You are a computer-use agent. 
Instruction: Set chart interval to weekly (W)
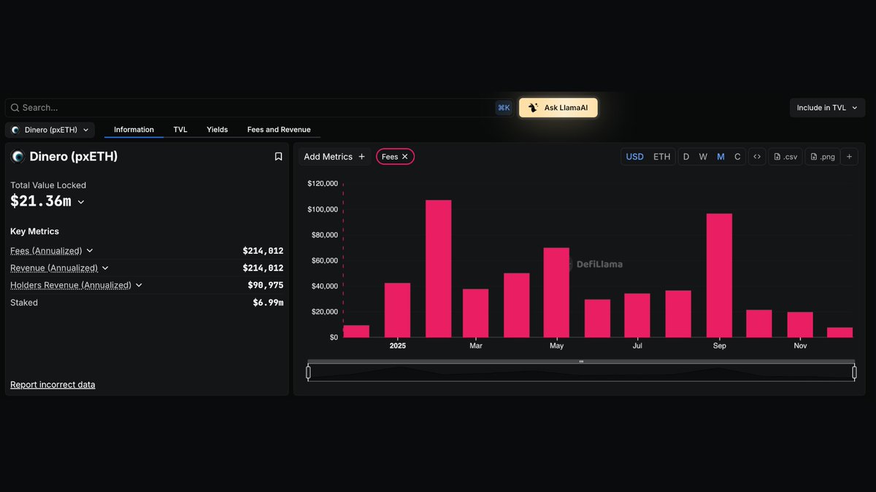coord(703,157)
